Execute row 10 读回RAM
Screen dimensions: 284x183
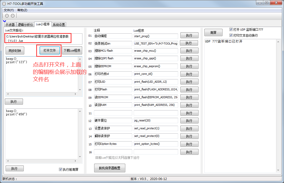click(x=189, y=105)
